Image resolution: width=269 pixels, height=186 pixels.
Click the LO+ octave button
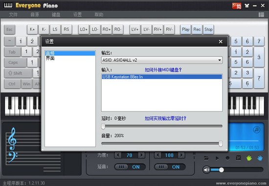(x=84, y=29)
